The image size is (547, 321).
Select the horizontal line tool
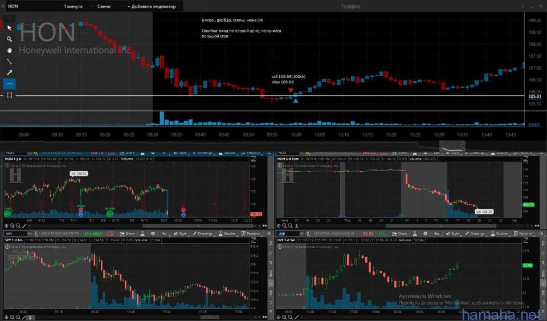coord(10,84)
